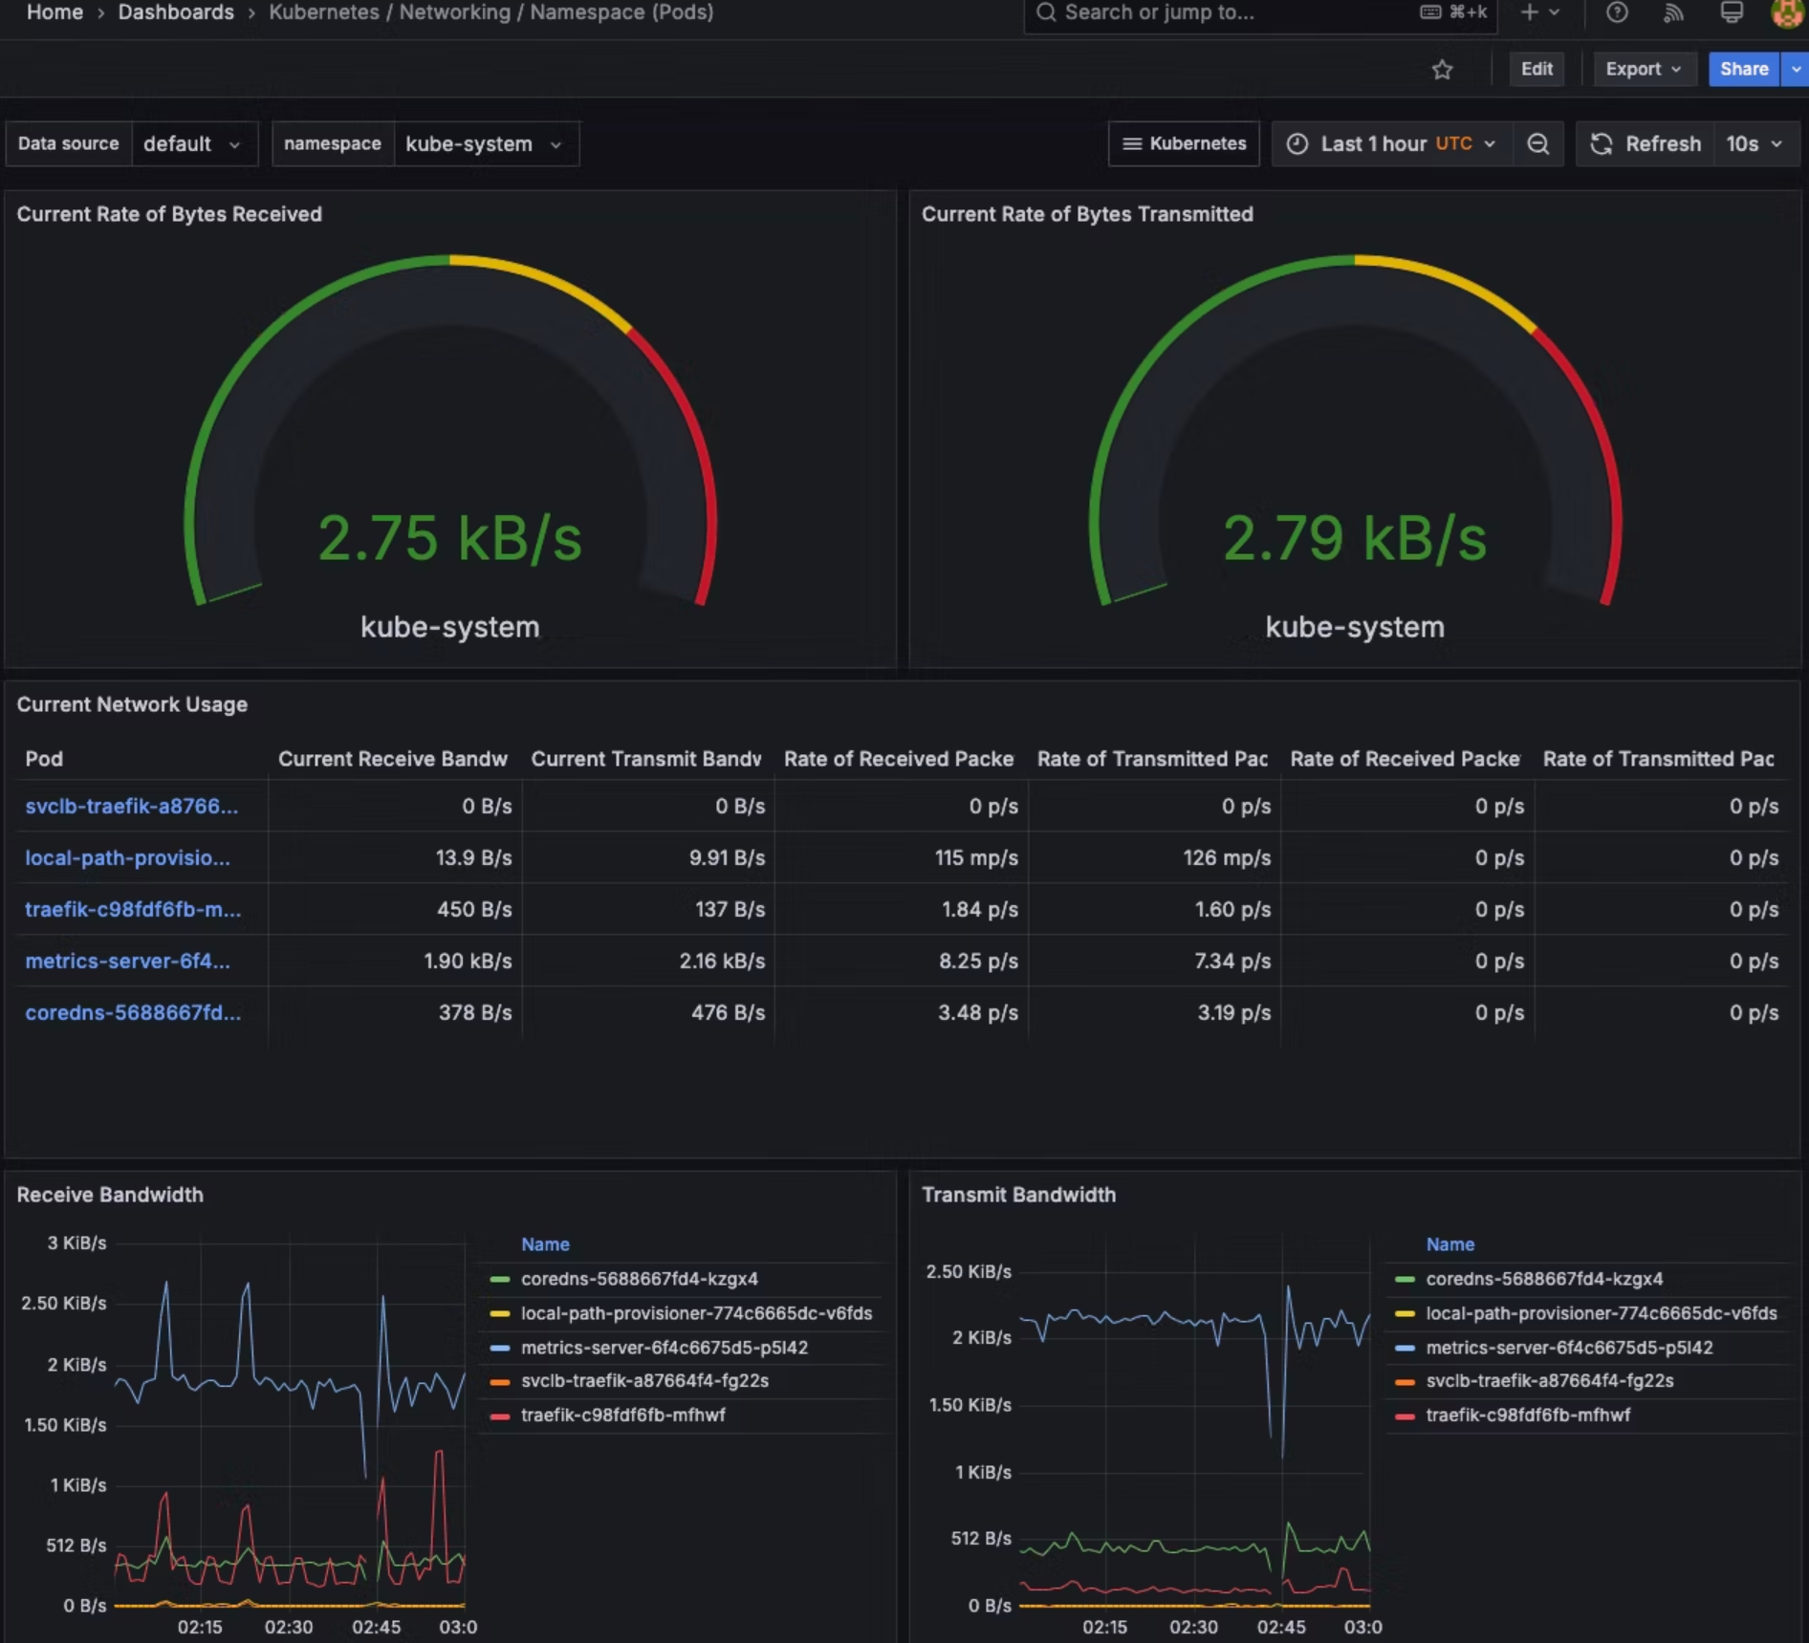Click the Edit dashboard button
1809x1643 pixels.
click(1537, 69)
